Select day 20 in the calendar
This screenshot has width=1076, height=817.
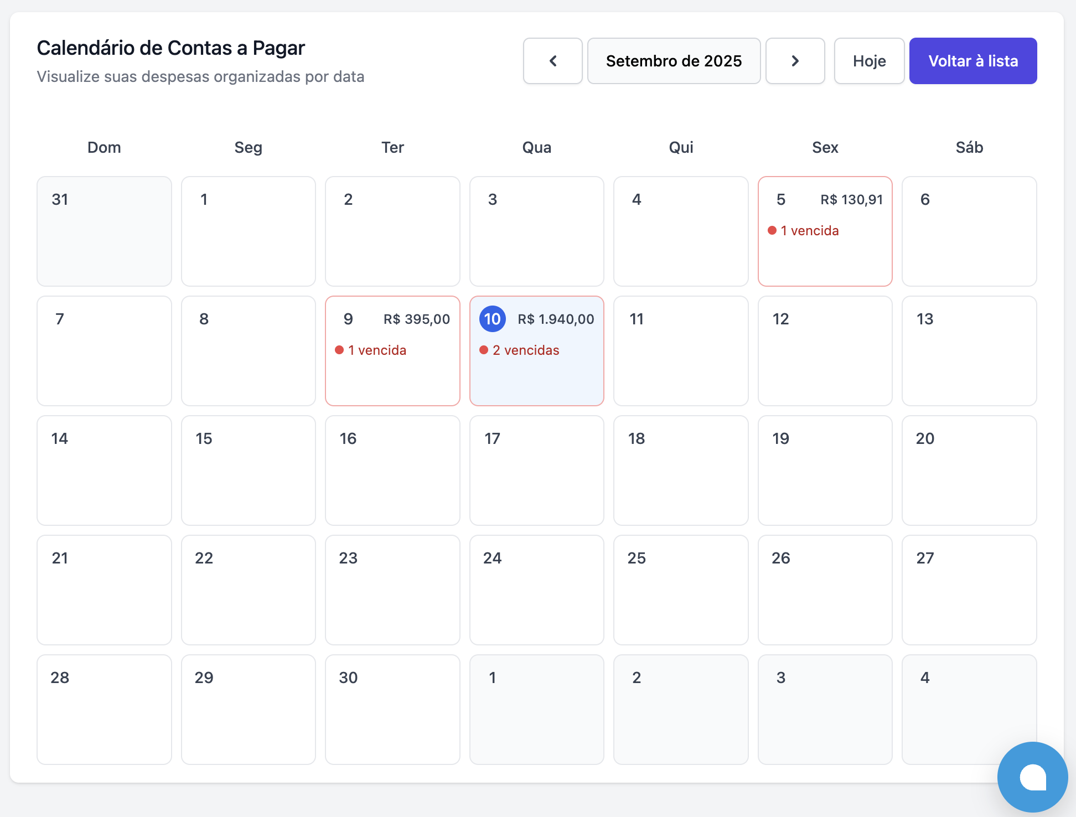969,470
